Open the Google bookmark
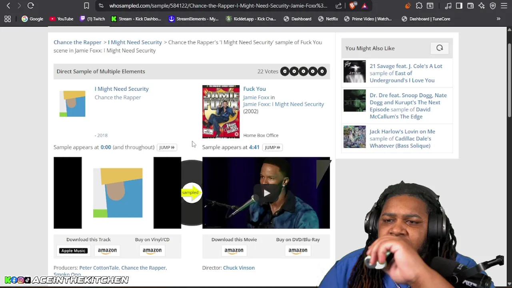Screen dimensions: 512x288 point(32,19)
